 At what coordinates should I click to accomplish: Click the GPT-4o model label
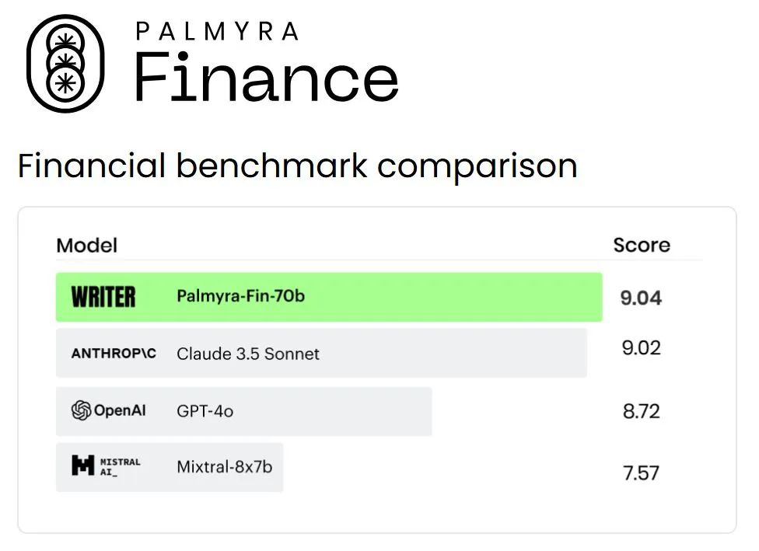coord(205,411)
